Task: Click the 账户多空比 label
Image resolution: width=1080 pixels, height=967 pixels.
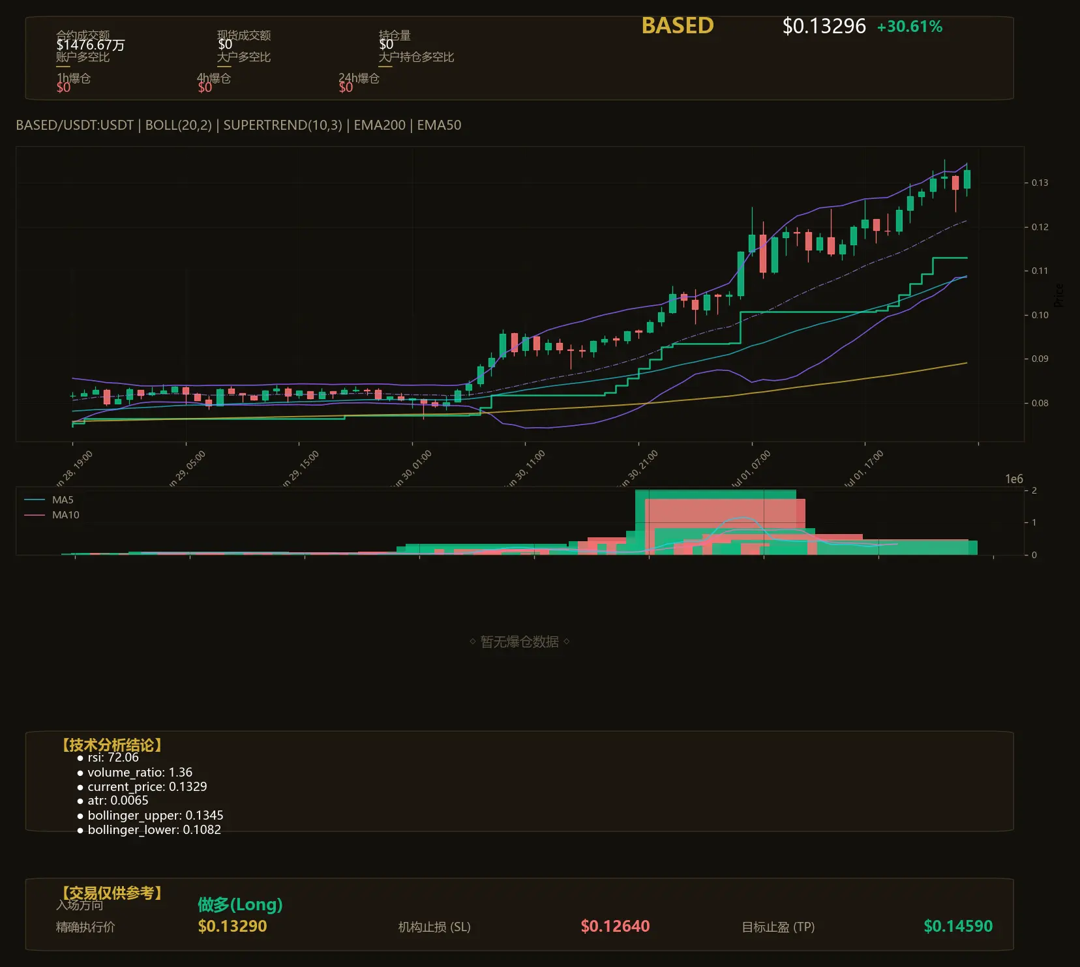Action: point(83,57)
